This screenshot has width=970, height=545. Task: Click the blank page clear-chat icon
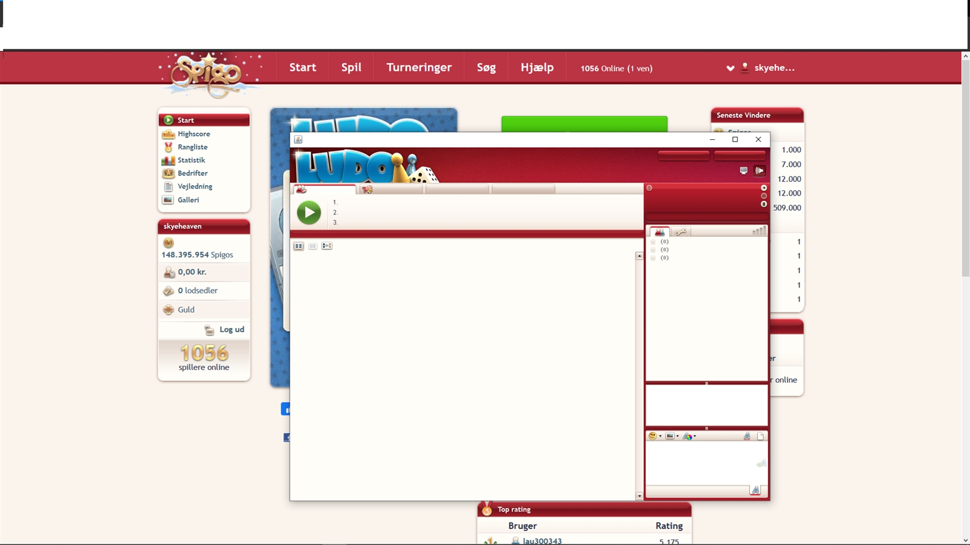pyautogui.click(x=761, y=436)
